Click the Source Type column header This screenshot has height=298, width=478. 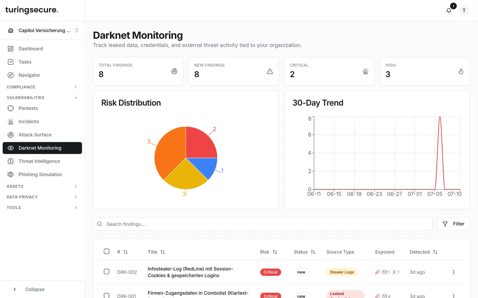click(340, 252)
